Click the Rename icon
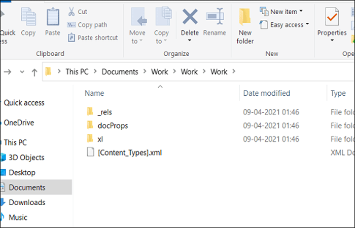This screenshot has height=228, width=355. point(215,17)
